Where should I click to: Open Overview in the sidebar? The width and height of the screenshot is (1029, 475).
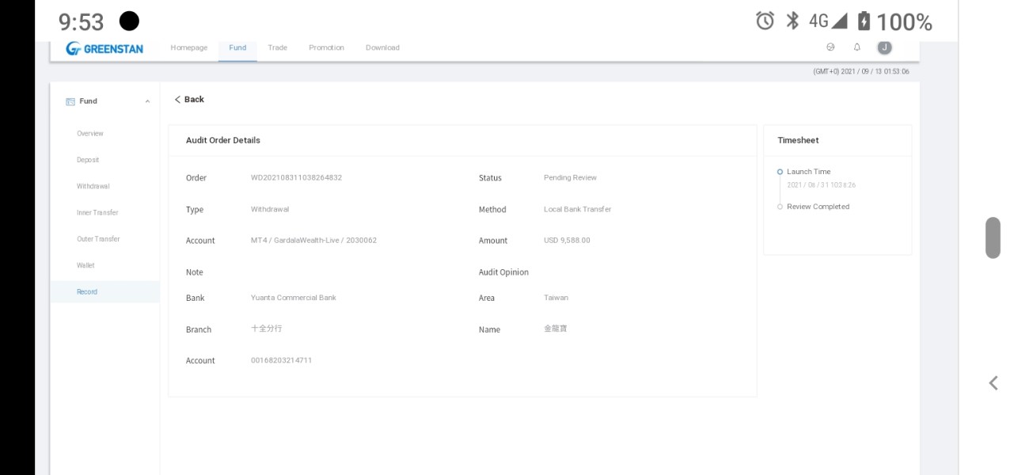tap(90, 134)
